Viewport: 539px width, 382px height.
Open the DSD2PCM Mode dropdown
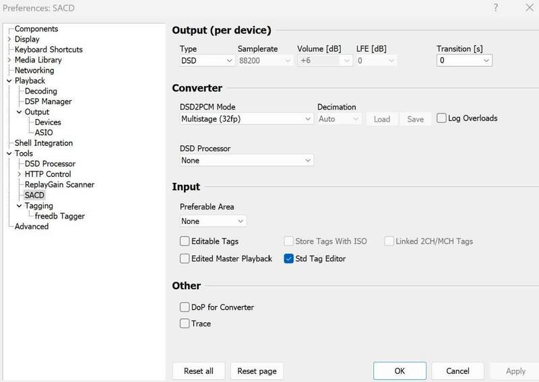[246, 119]
